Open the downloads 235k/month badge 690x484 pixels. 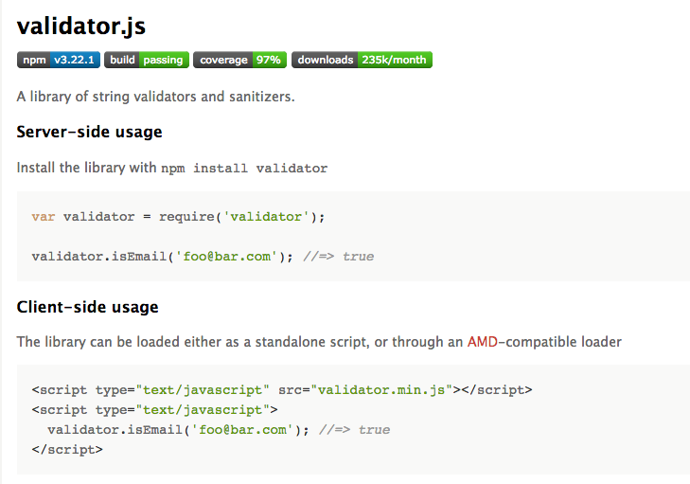(x=362, y=60)
